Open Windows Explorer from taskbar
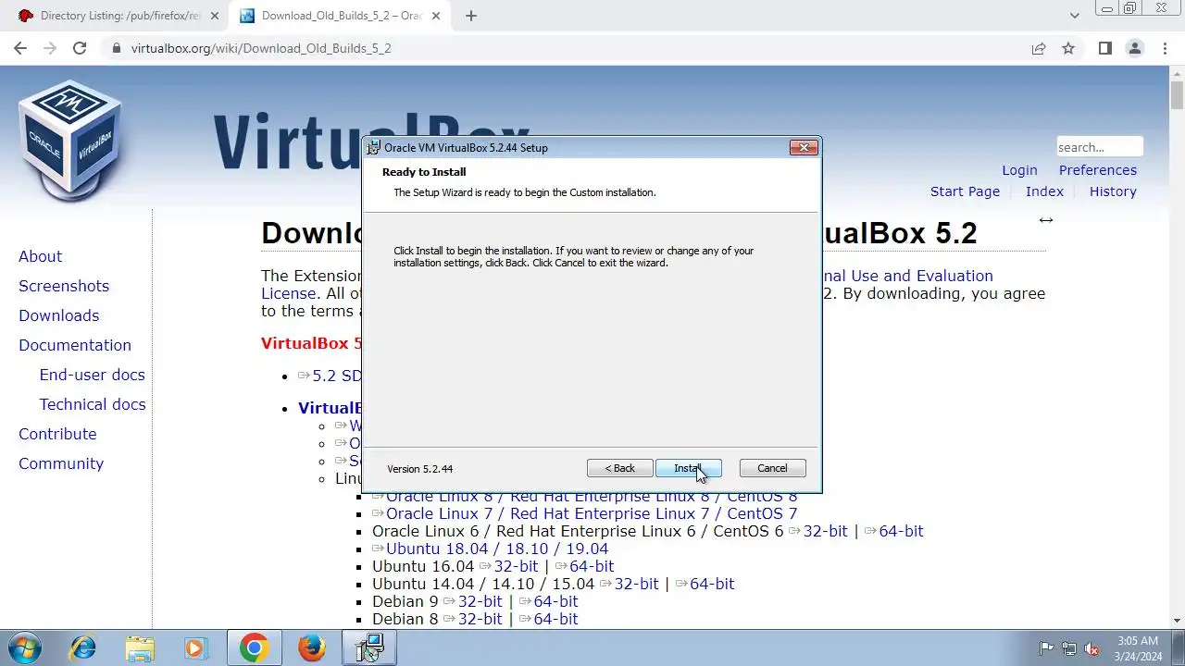 (x=140, y=647)
